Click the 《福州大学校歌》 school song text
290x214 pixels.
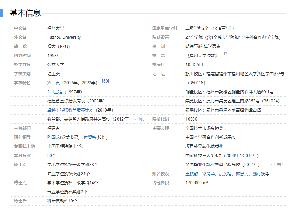click(x=202, y=56)
